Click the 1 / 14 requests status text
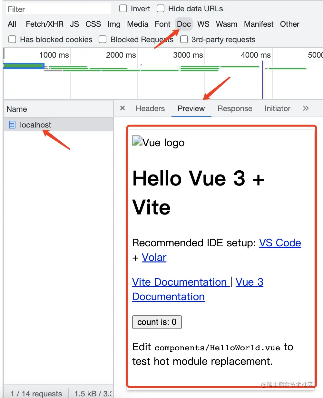 point(36,393)
